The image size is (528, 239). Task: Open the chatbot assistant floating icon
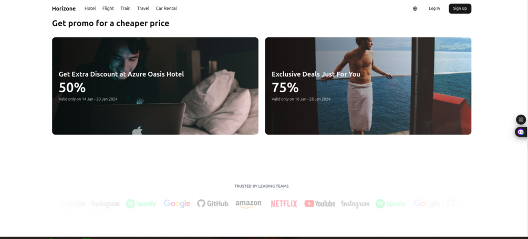tap(521, 132)
